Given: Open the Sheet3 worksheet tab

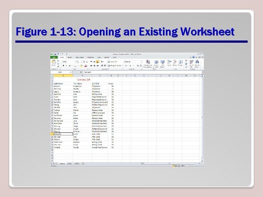Looking at the screenshot, I should pyautogui.click(x=77, y=163).
